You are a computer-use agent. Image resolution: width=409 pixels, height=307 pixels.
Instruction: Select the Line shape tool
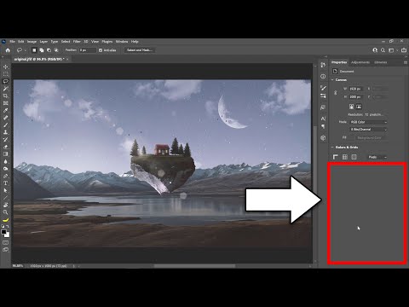[x=5, y=198]
